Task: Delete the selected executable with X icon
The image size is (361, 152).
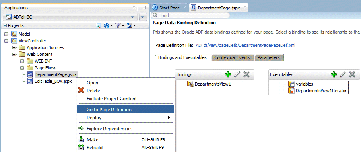Action: [352, 74]
